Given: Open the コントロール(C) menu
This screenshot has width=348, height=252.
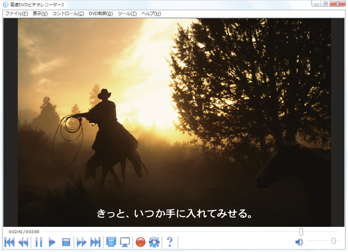Looking at the screenshot, I should tap(68, 13).
